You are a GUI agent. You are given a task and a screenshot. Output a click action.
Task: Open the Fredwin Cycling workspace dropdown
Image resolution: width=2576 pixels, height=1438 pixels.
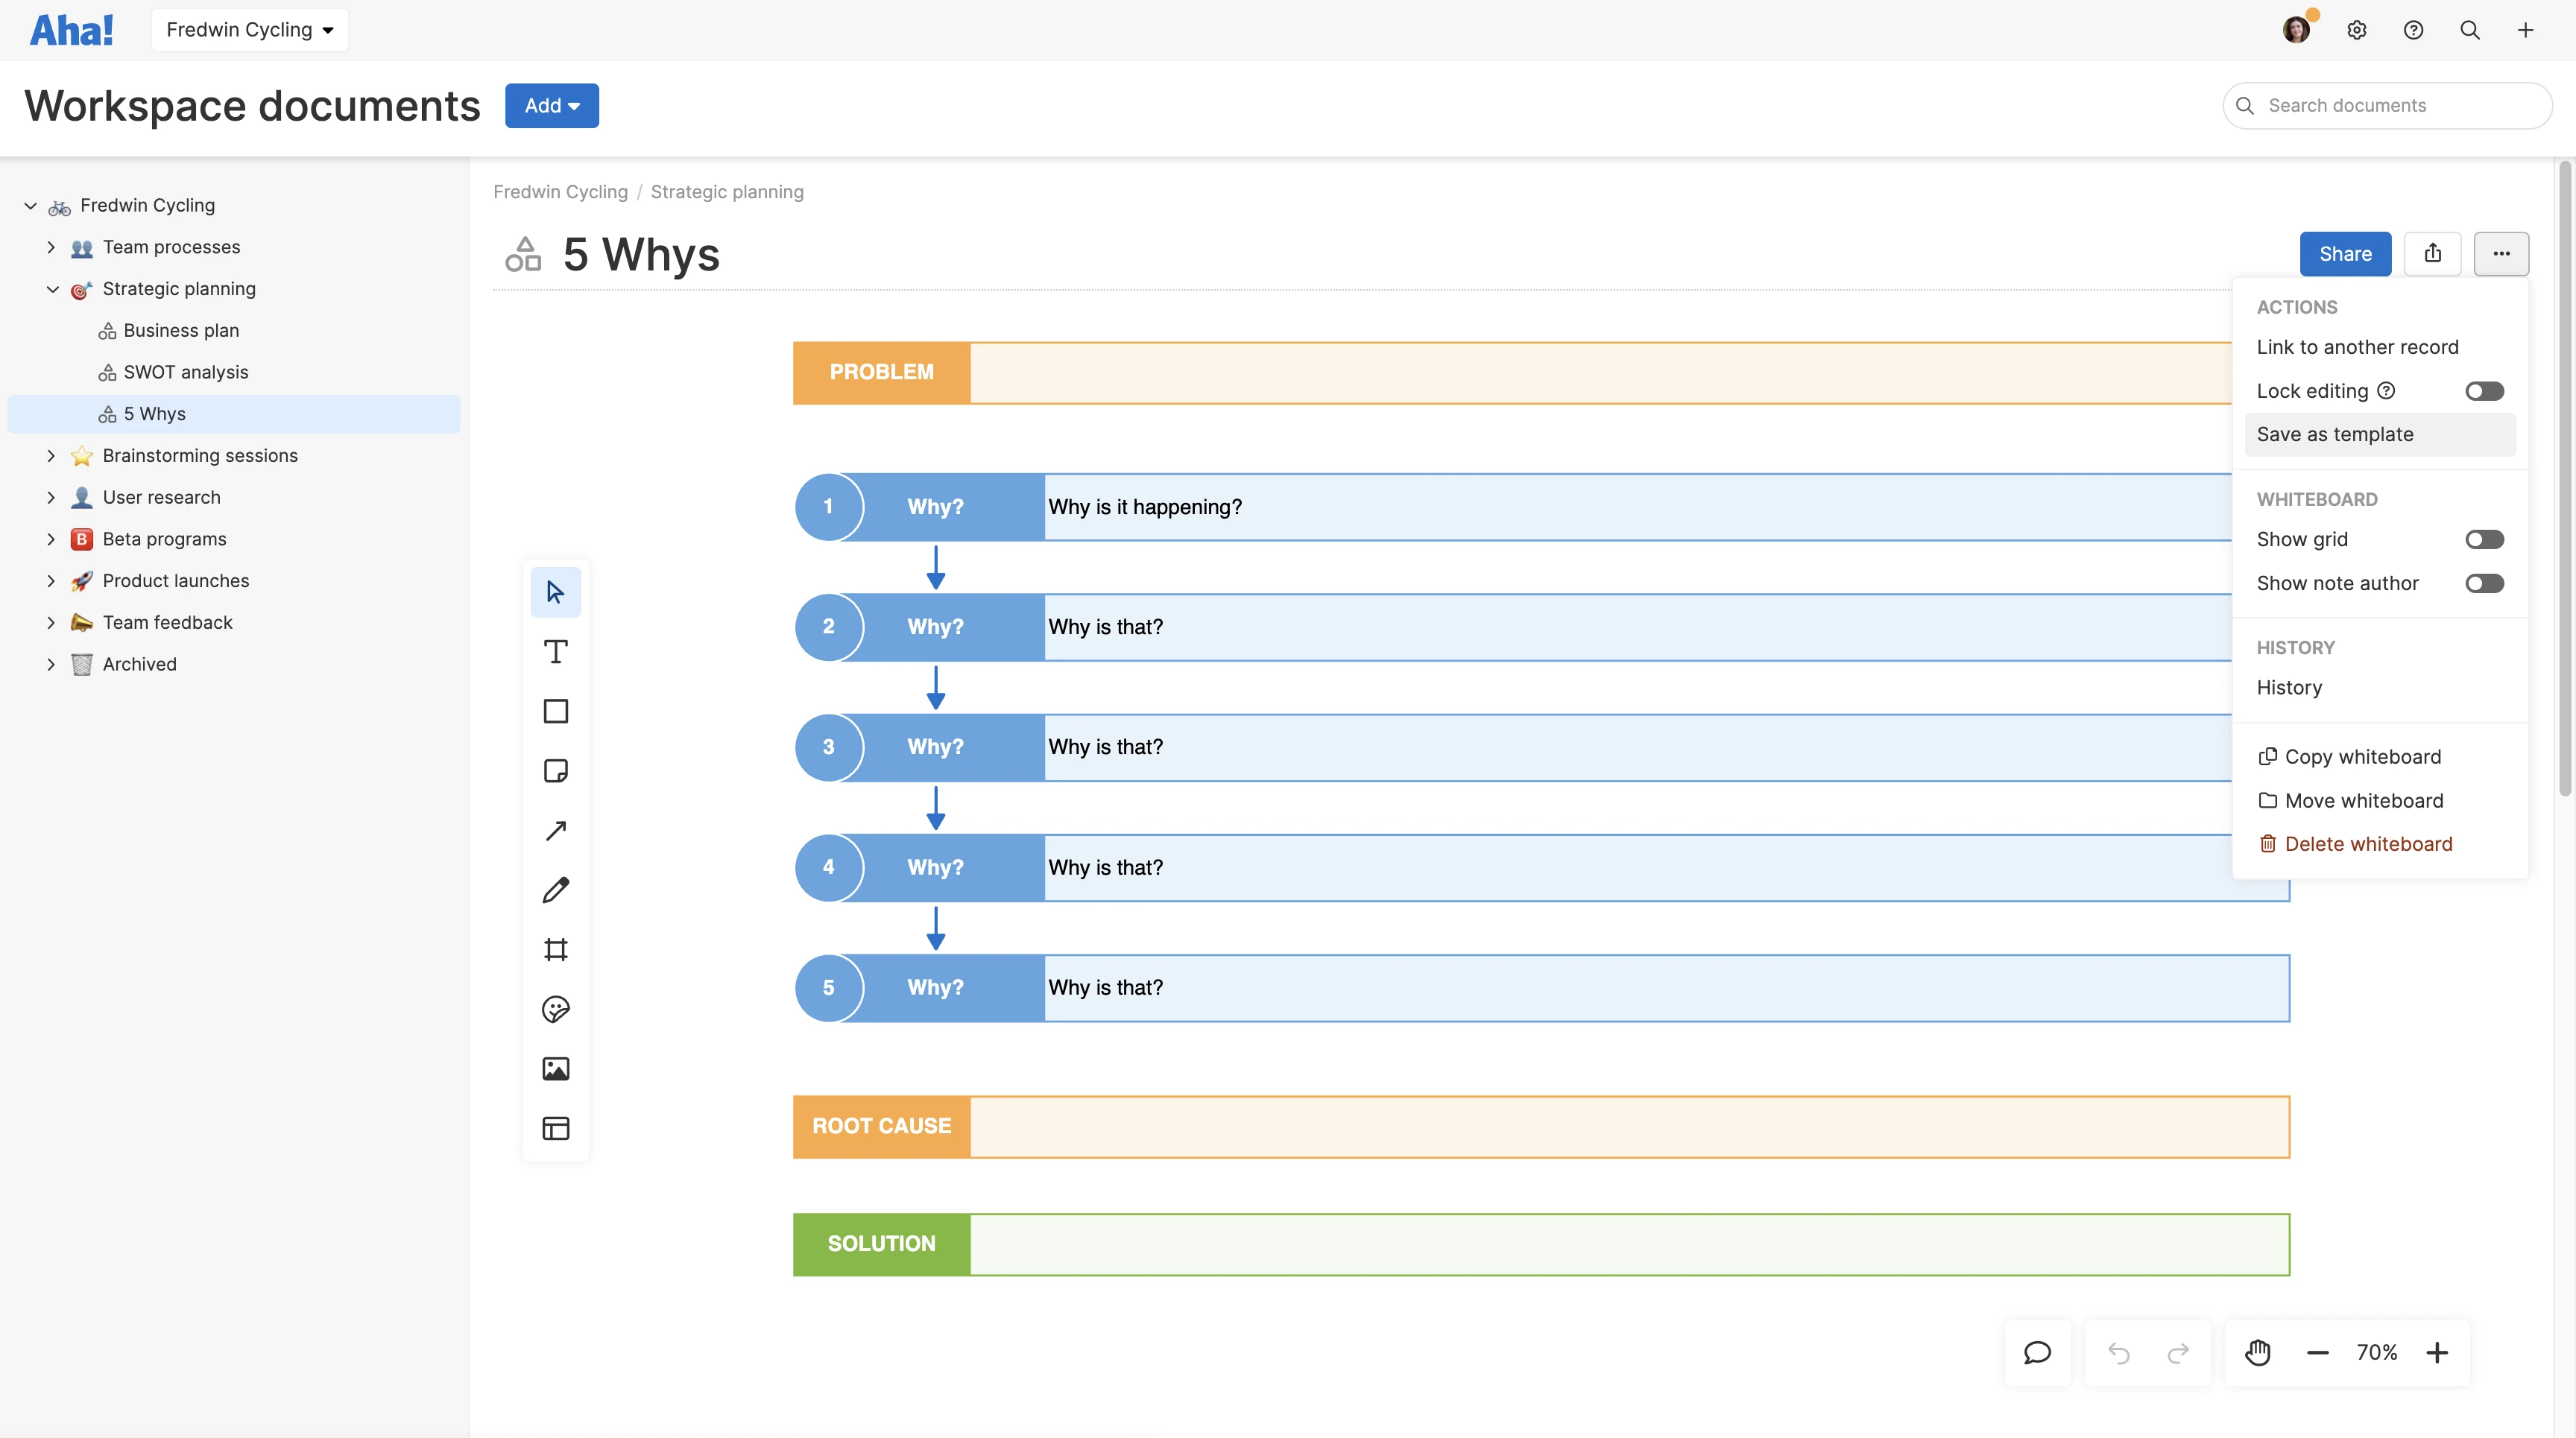[x=249, y=29]
